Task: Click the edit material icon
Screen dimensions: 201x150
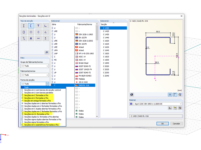Action: tap(180, 108)
